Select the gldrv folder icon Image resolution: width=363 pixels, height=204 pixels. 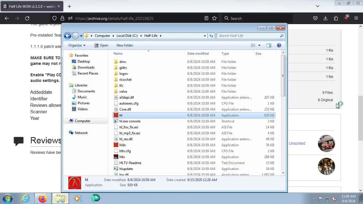pos(116,68)
